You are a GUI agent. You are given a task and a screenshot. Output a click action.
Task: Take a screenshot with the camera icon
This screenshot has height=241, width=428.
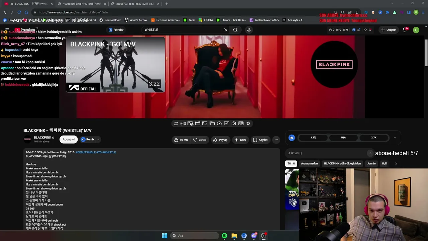tap(234, 124)
